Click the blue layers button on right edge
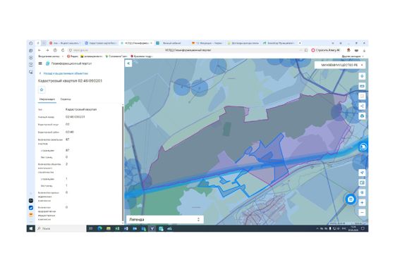 363,147
